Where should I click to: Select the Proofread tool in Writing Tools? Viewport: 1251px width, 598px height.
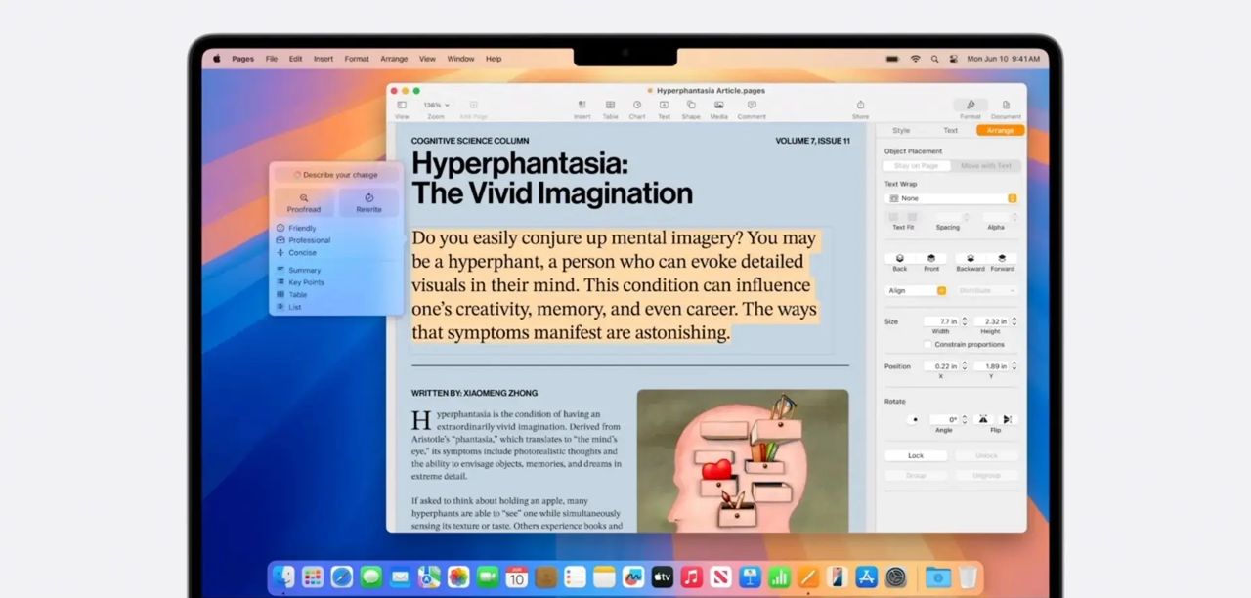[x=304, y=202]
